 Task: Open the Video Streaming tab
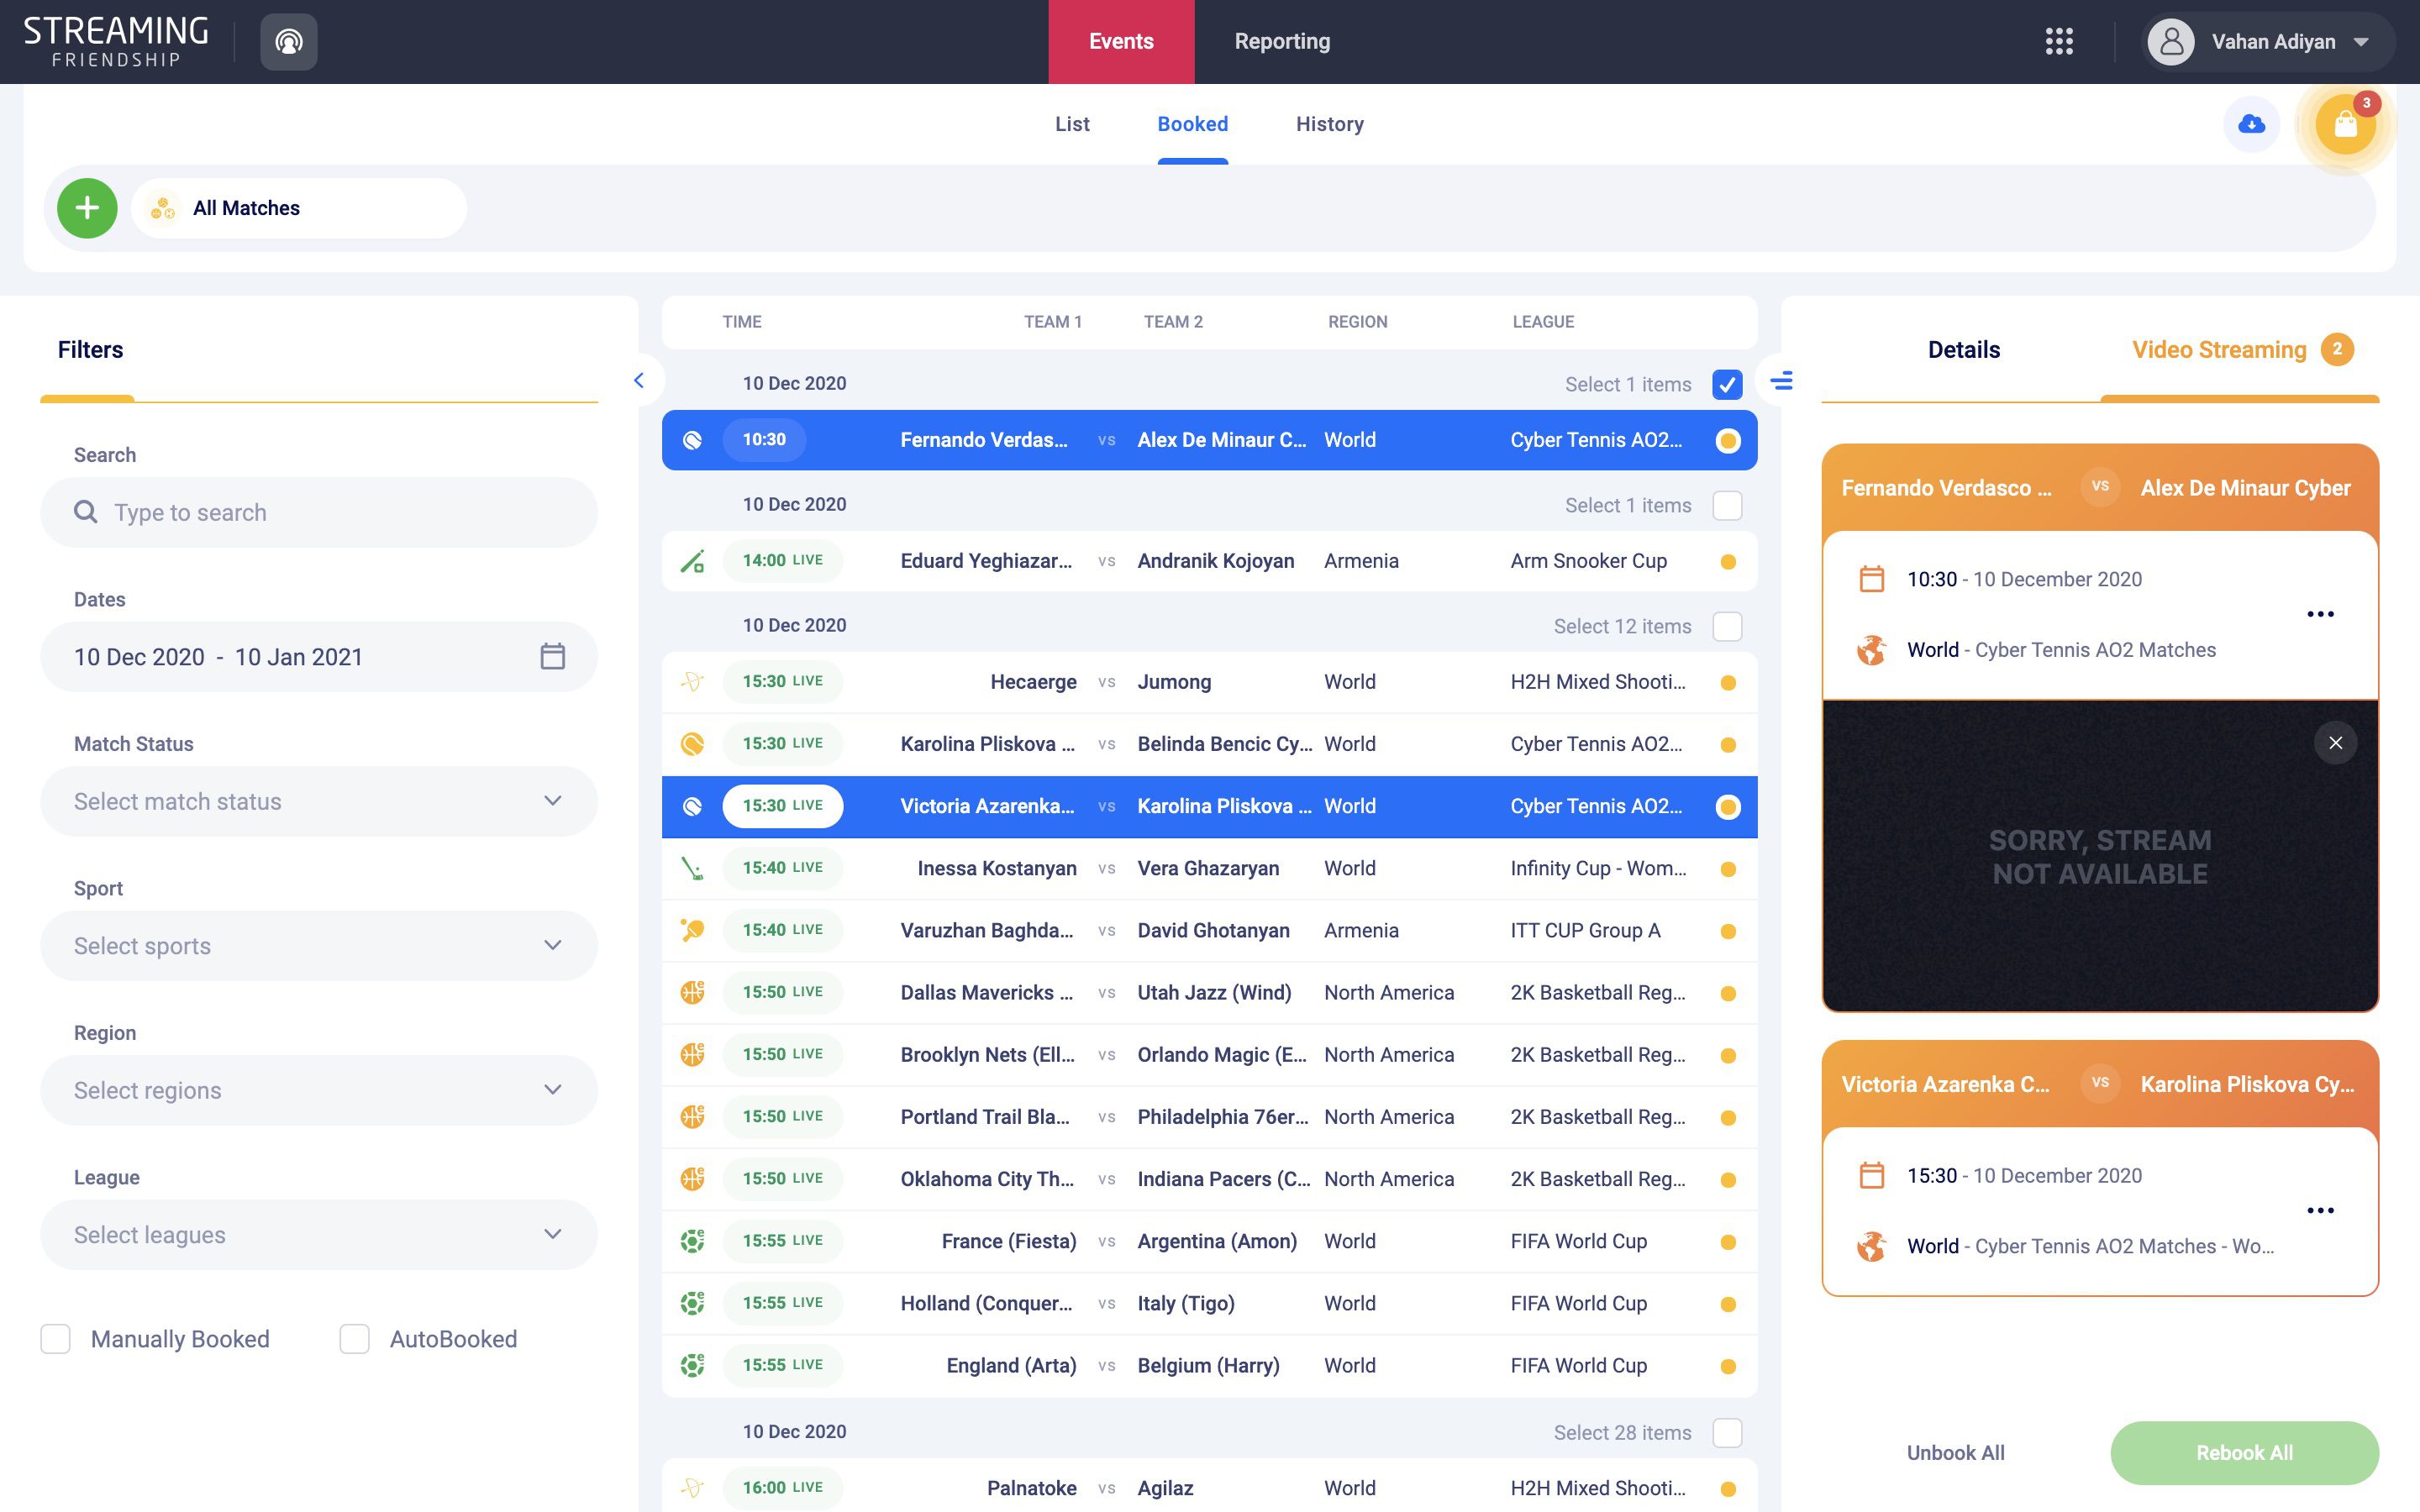(x=2240, y=350)
